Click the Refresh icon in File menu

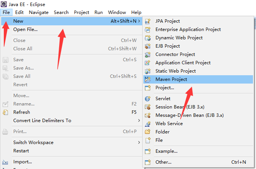(5, 112)
